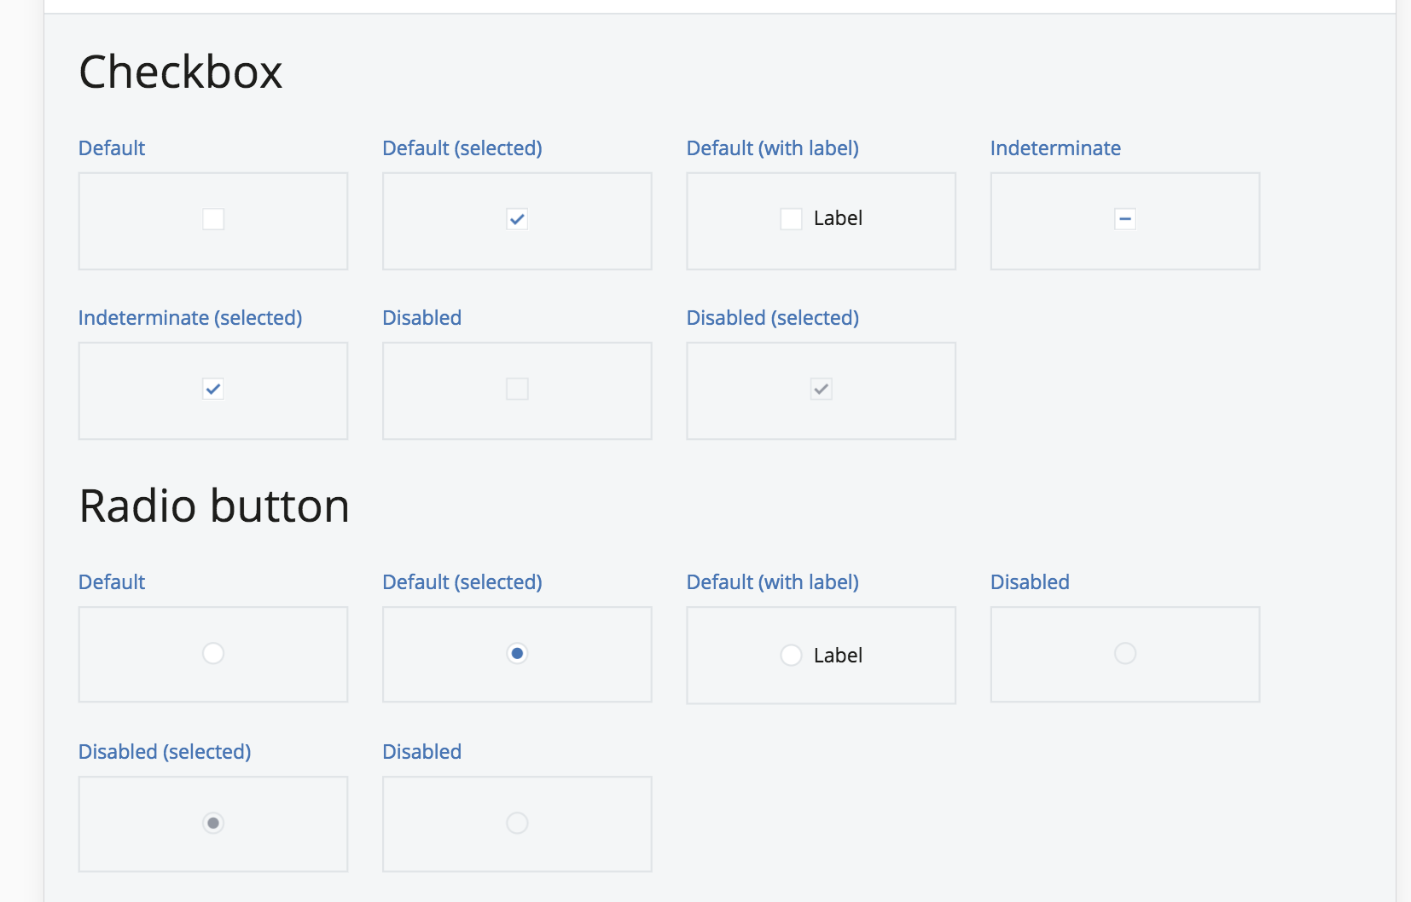Open the Indeterminate (selected) heading link
Screen dimensions: 1411x902
click(x=190, y=318)
